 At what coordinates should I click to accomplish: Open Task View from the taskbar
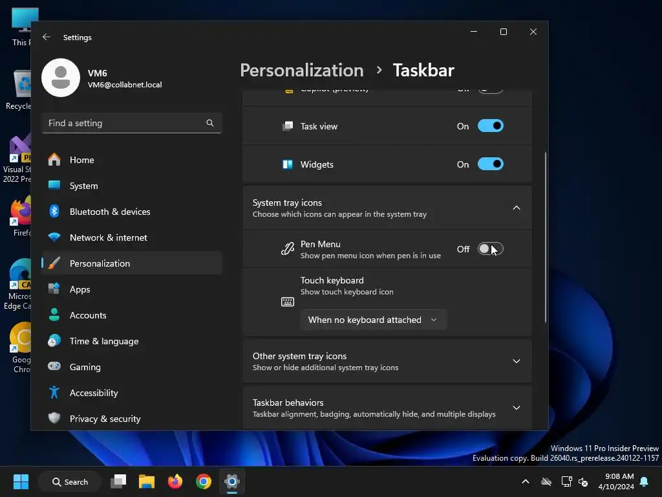(118, 481)
